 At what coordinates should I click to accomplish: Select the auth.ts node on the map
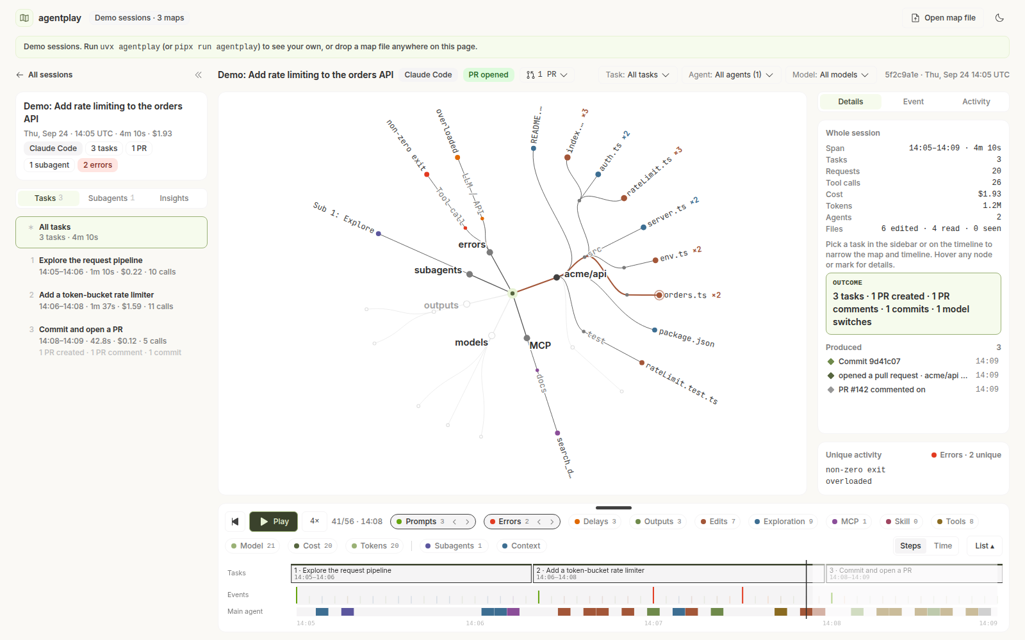click(x=598, y=174)
